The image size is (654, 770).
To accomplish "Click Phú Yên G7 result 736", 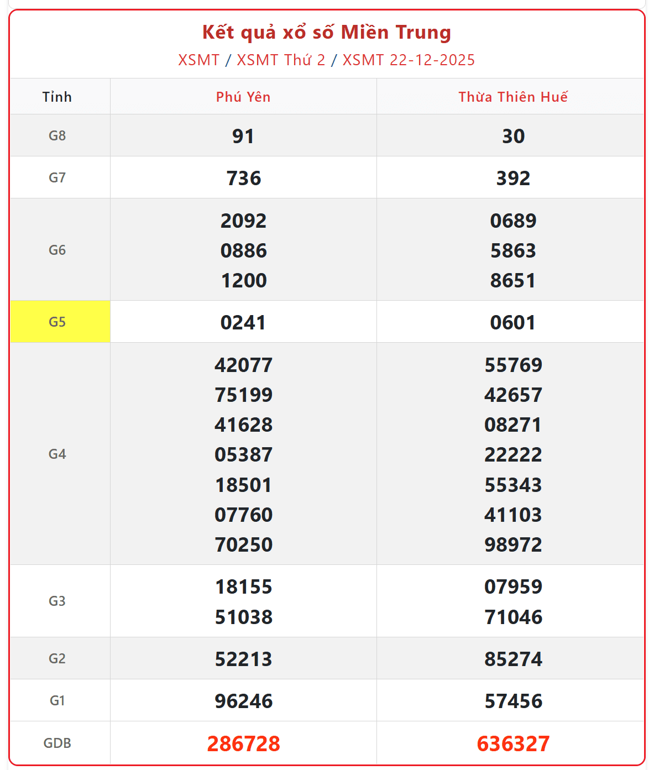I will click(243, 178).
